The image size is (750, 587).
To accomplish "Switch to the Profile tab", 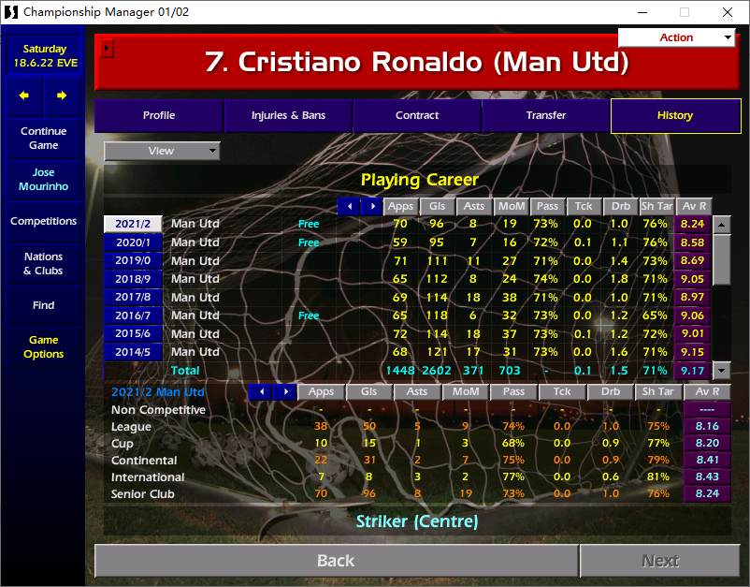I will pyautogui.click(x=159, y=115).
